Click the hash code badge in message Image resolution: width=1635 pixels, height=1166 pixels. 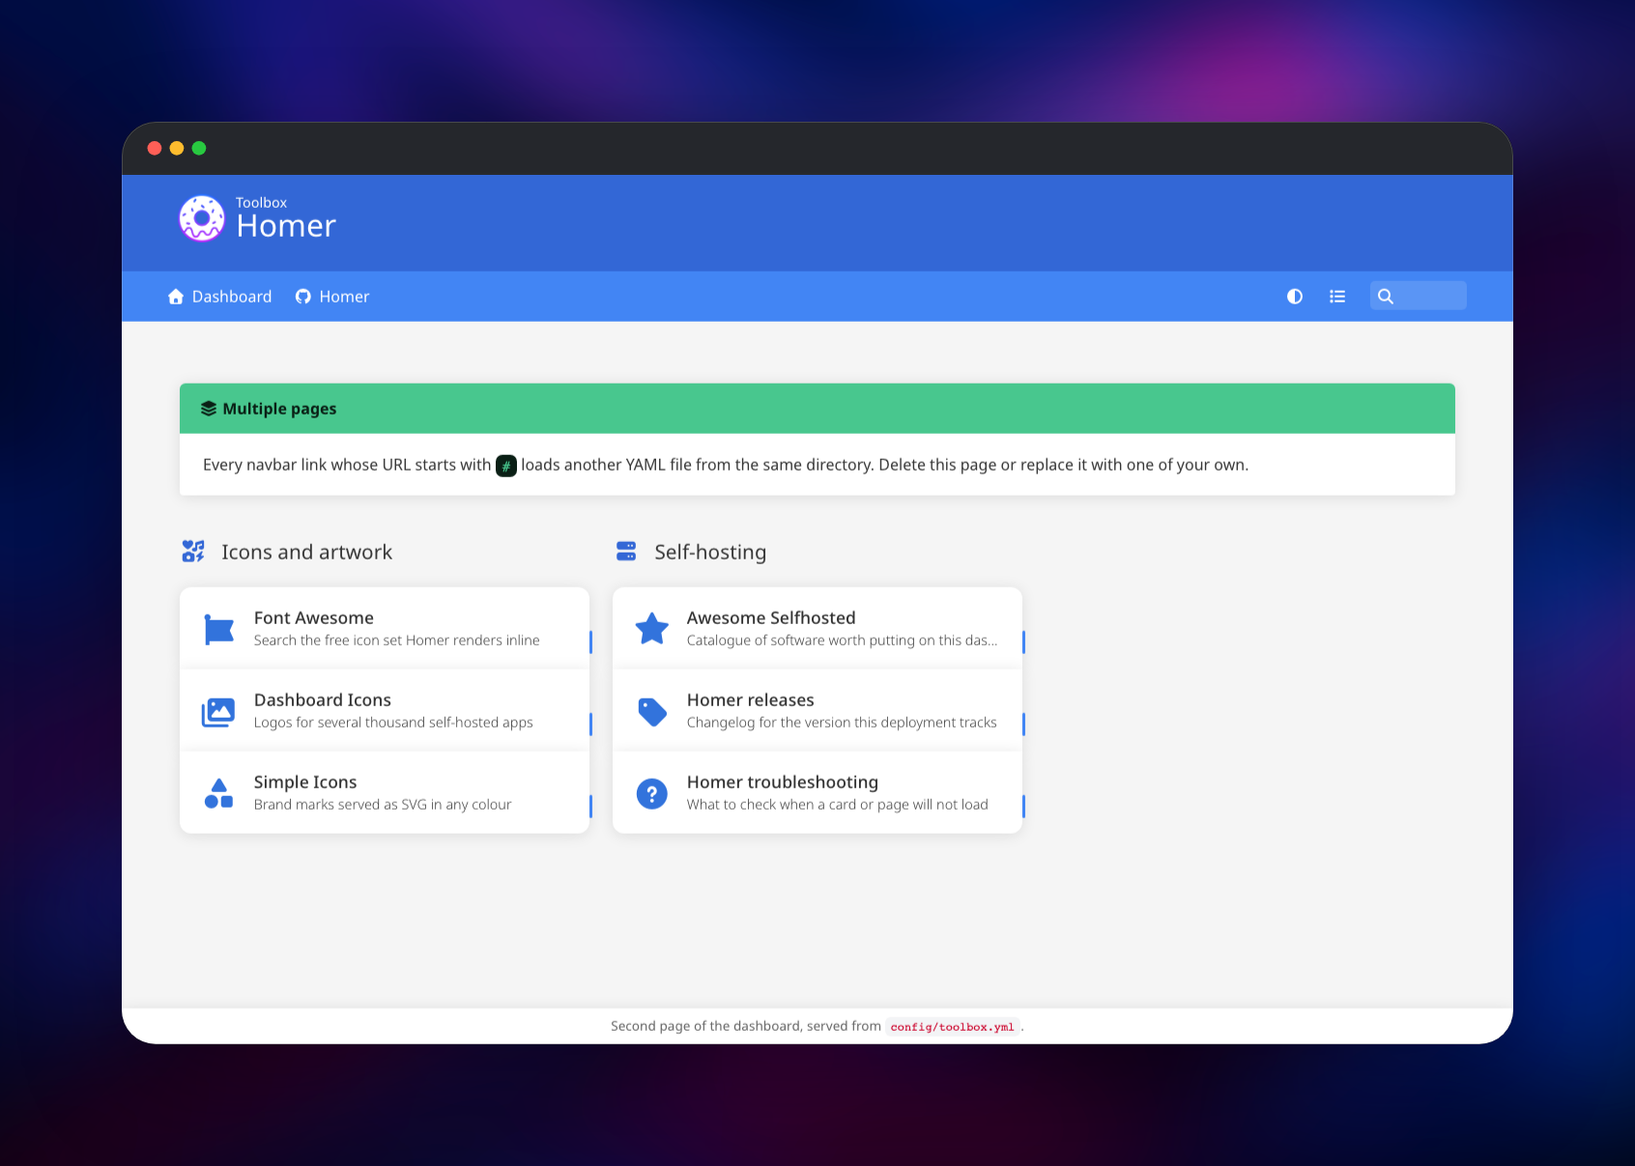point(506,466)
